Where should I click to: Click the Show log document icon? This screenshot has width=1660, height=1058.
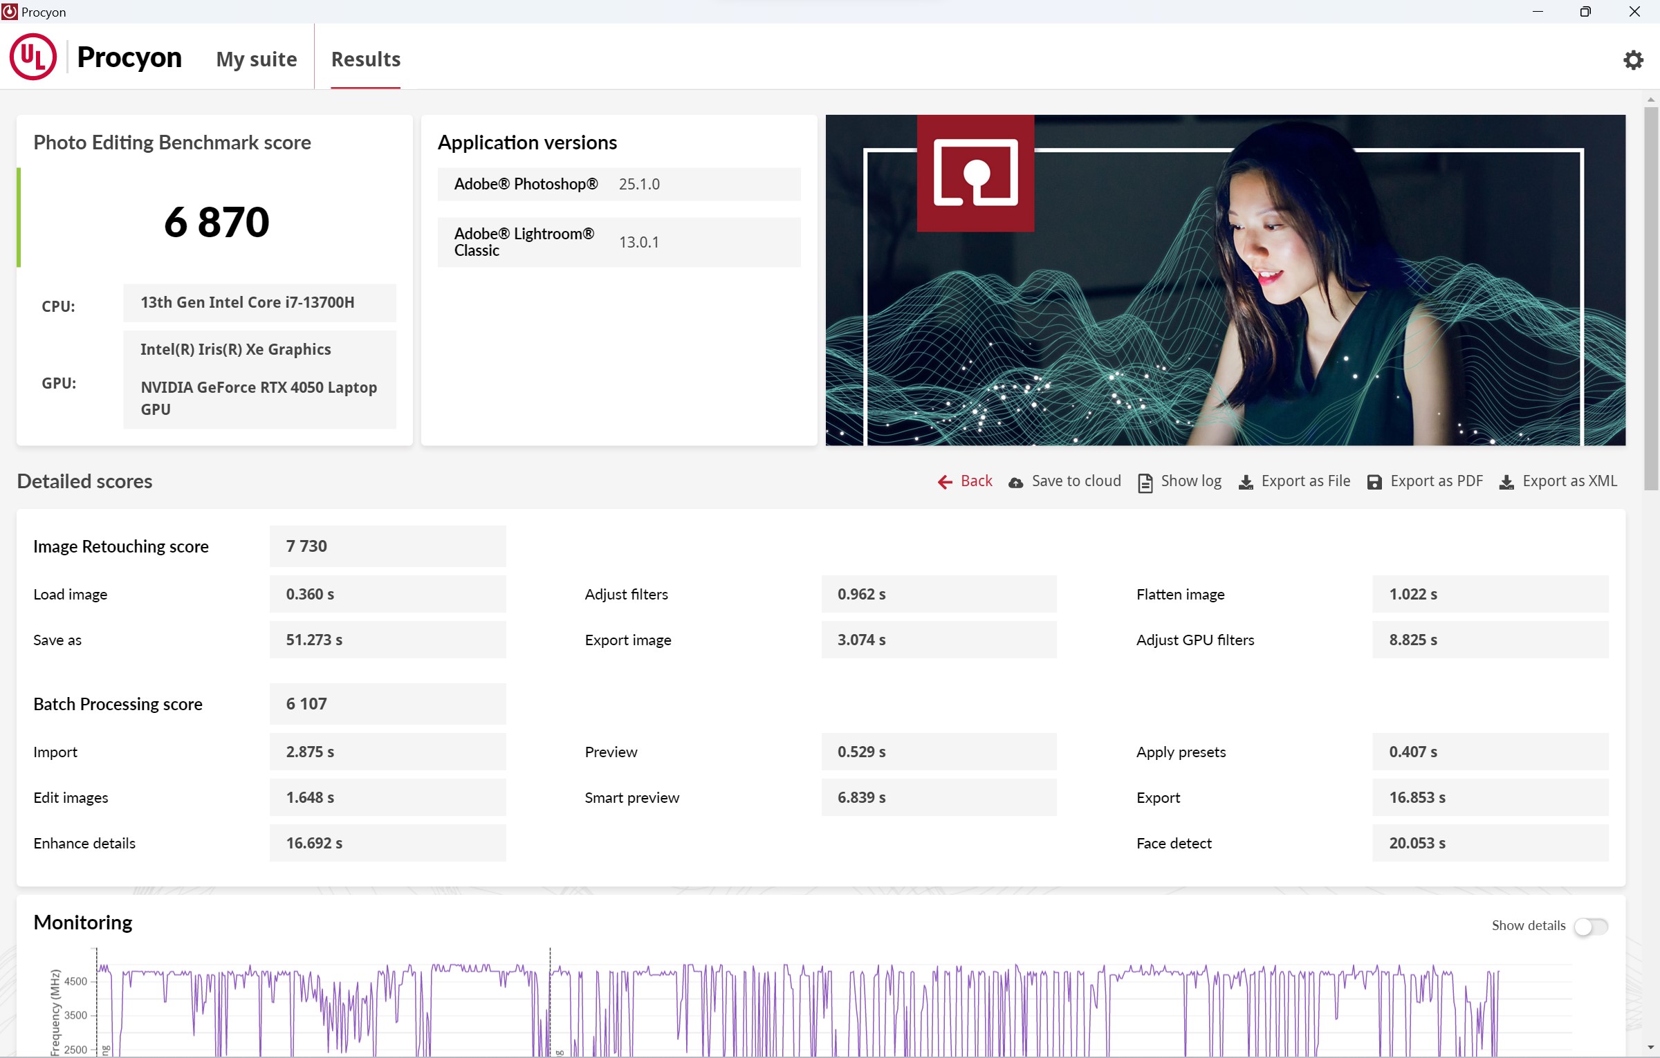[x=1145, y=483]
